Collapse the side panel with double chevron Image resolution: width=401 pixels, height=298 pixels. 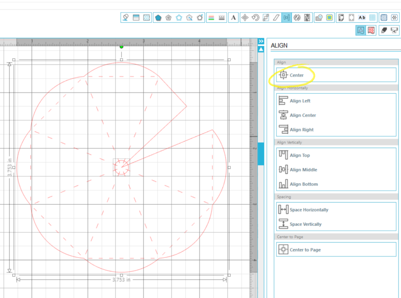pos(261,41)
